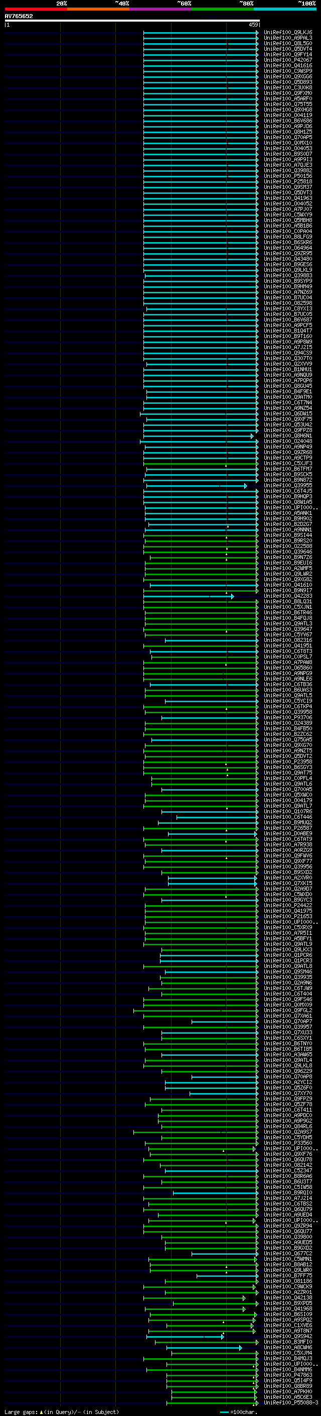321x1416 pixels.
Task: Open hit UniRef100_A9PAL3
Action: click(288, 38)
